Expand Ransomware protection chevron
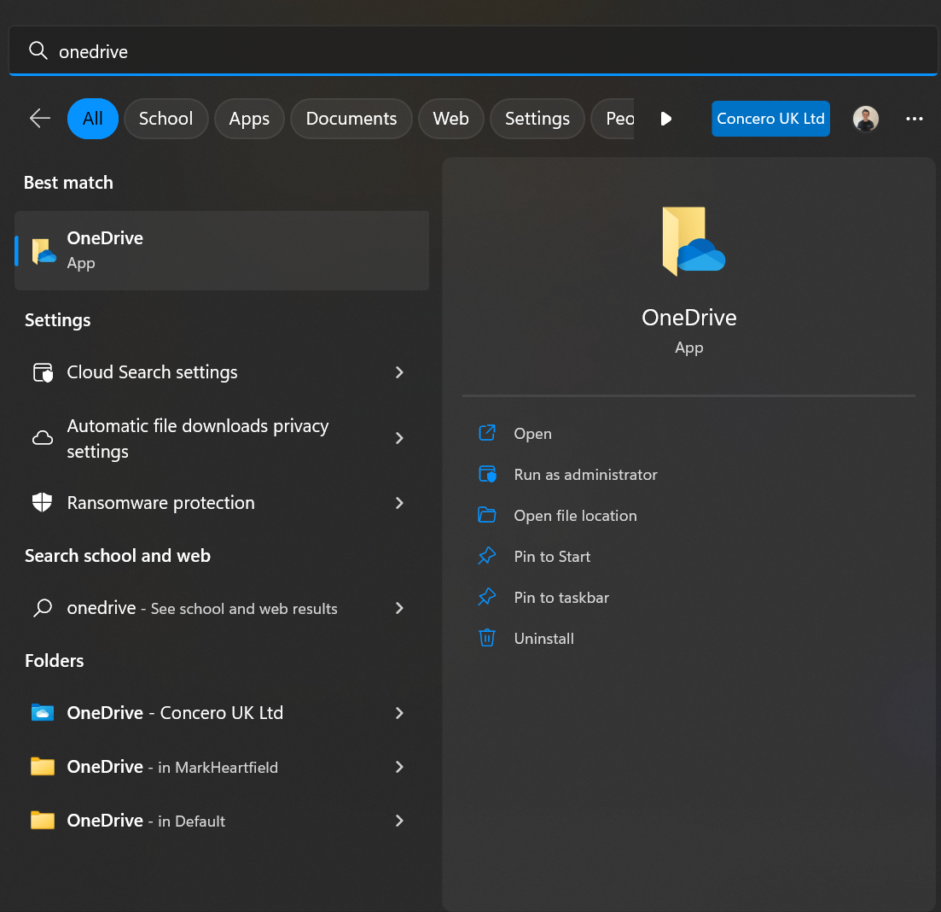This screenshot has height=912, width=941. (399, 503)
